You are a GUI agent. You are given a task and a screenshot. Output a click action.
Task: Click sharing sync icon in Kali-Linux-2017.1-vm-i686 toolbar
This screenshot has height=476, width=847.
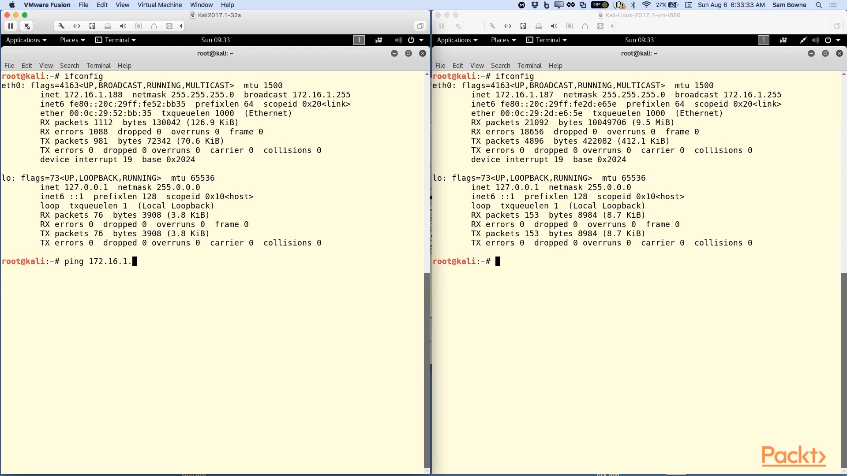[600, 26]
